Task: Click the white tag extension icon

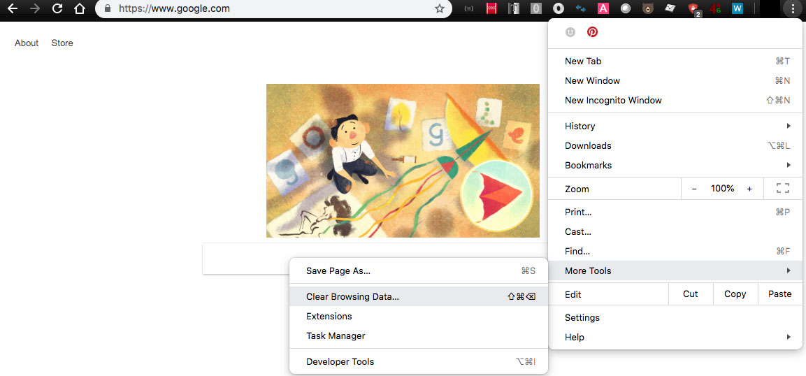Action: pos(670,8)
